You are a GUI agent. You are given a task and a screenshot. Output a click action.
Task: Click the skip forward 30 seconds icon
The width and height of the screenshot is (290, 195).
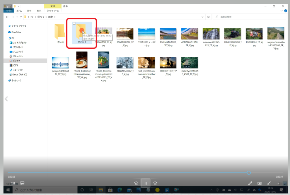tap(155, 183)
